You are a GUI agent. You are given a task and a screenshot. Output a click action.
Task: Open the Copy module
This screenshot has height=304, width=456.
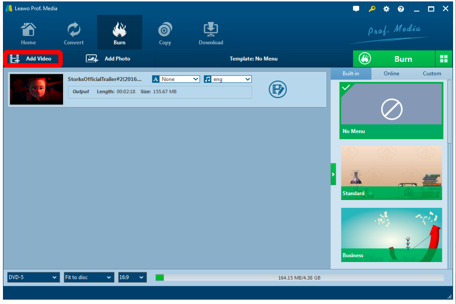165,33
